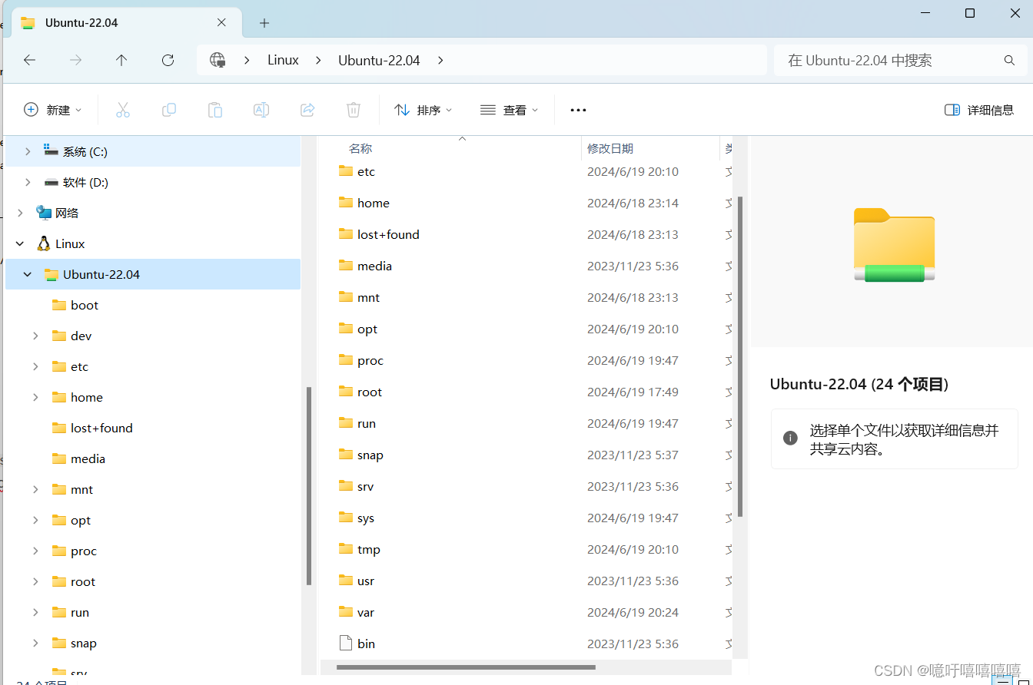Click the Cut scissors icon

coord(123,110)
